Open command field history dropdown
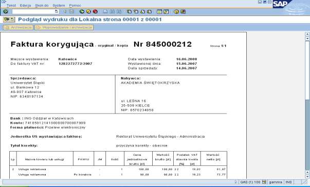 [57, 11]
